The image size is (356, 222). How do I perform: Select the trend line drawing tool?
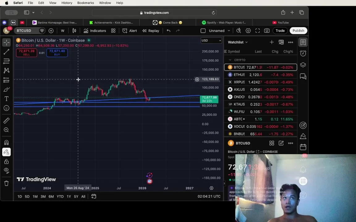pyautogui.click(x=6, y=52)
